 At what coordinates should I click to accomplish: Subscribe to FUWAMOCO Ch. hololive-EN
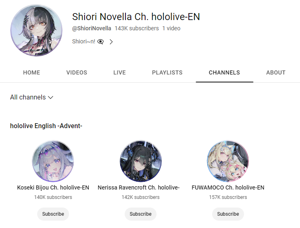tap(228, 214)
